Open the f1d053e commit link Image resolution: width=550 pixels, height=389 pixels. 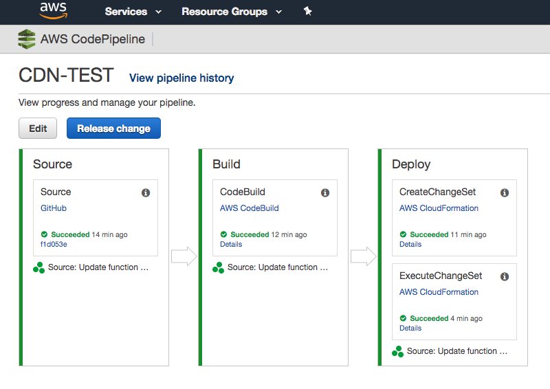[54, 244]
